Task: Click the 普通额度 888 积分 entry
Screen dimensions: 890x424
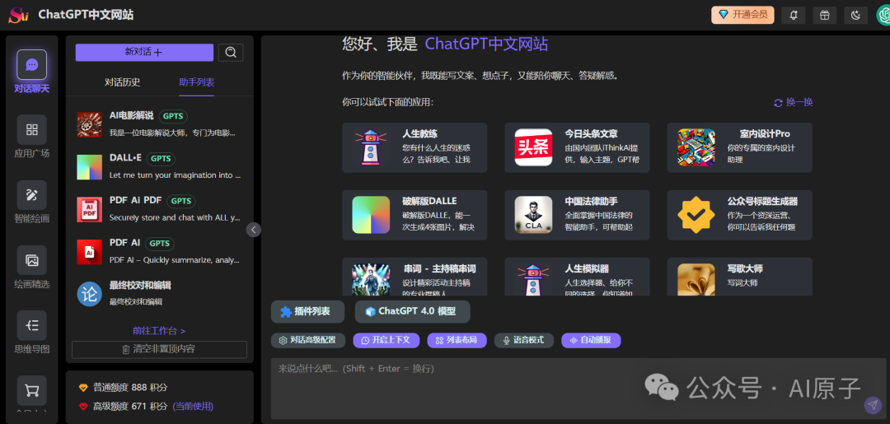Action: click(x=123, y=388)
